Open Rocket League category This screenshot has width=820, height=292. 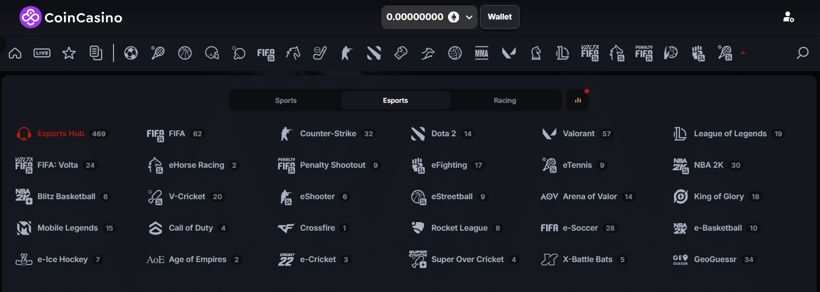pyautogui.click(x=457, y=228)
